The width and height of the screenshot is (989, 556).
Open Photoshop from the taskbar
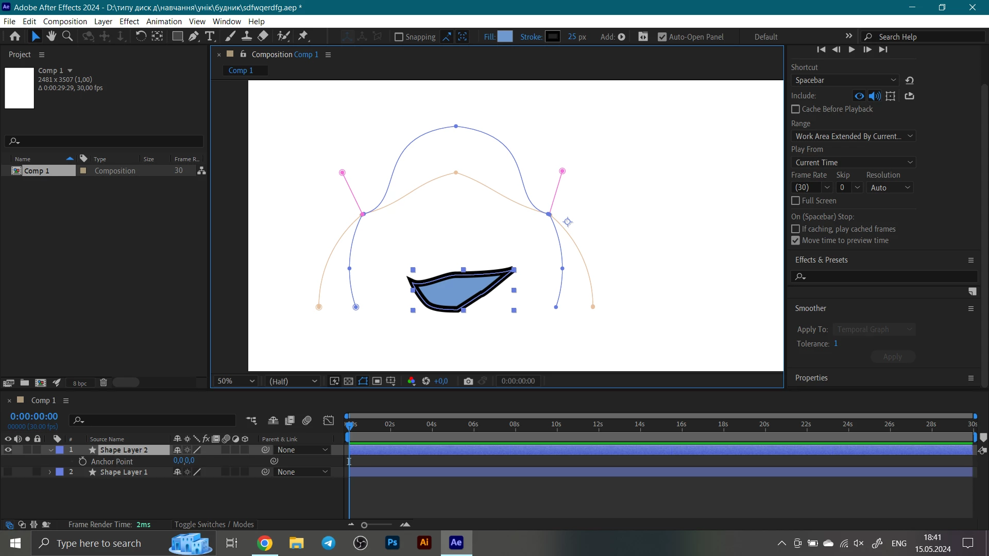tap(393, 543)
